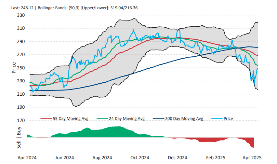
Task: Click the Dec 2024 x-axis label
Action: tap(177, 158)
